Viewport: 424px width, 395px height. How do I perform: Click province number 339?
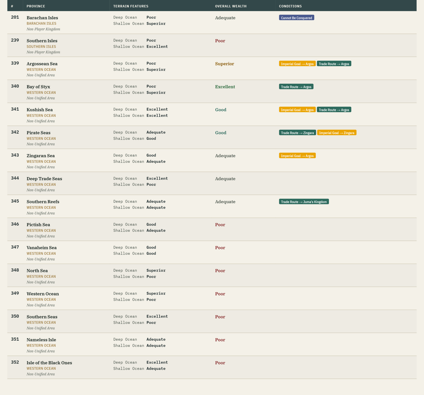tap(15, 63)
